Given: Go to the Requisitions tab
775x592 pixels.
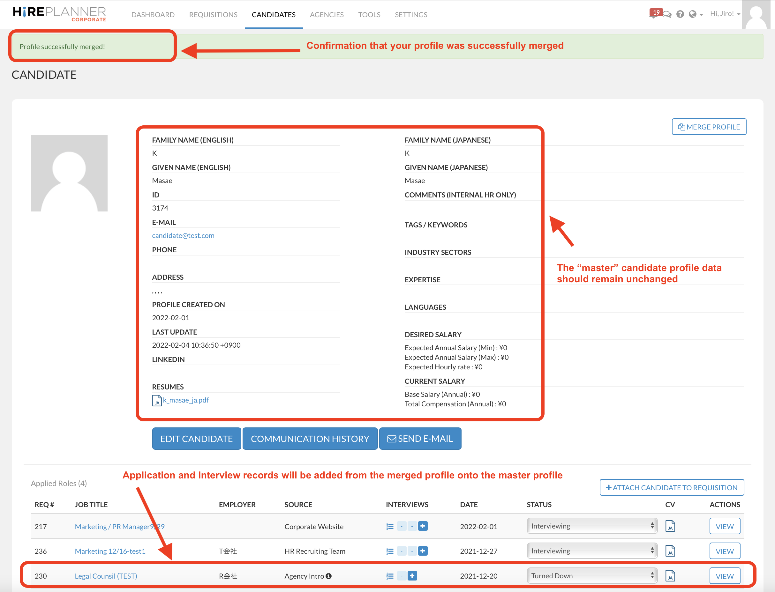Looking at the screenshot, I should click(213, 14).
